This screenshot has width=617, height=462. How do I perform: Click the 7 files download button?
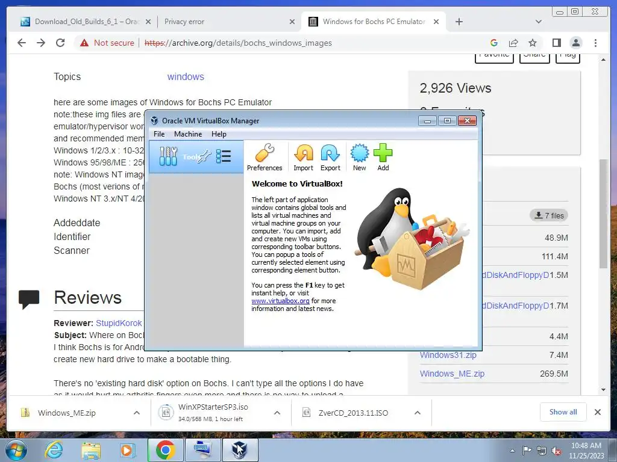pyautogui.click(x=549, y=215)
